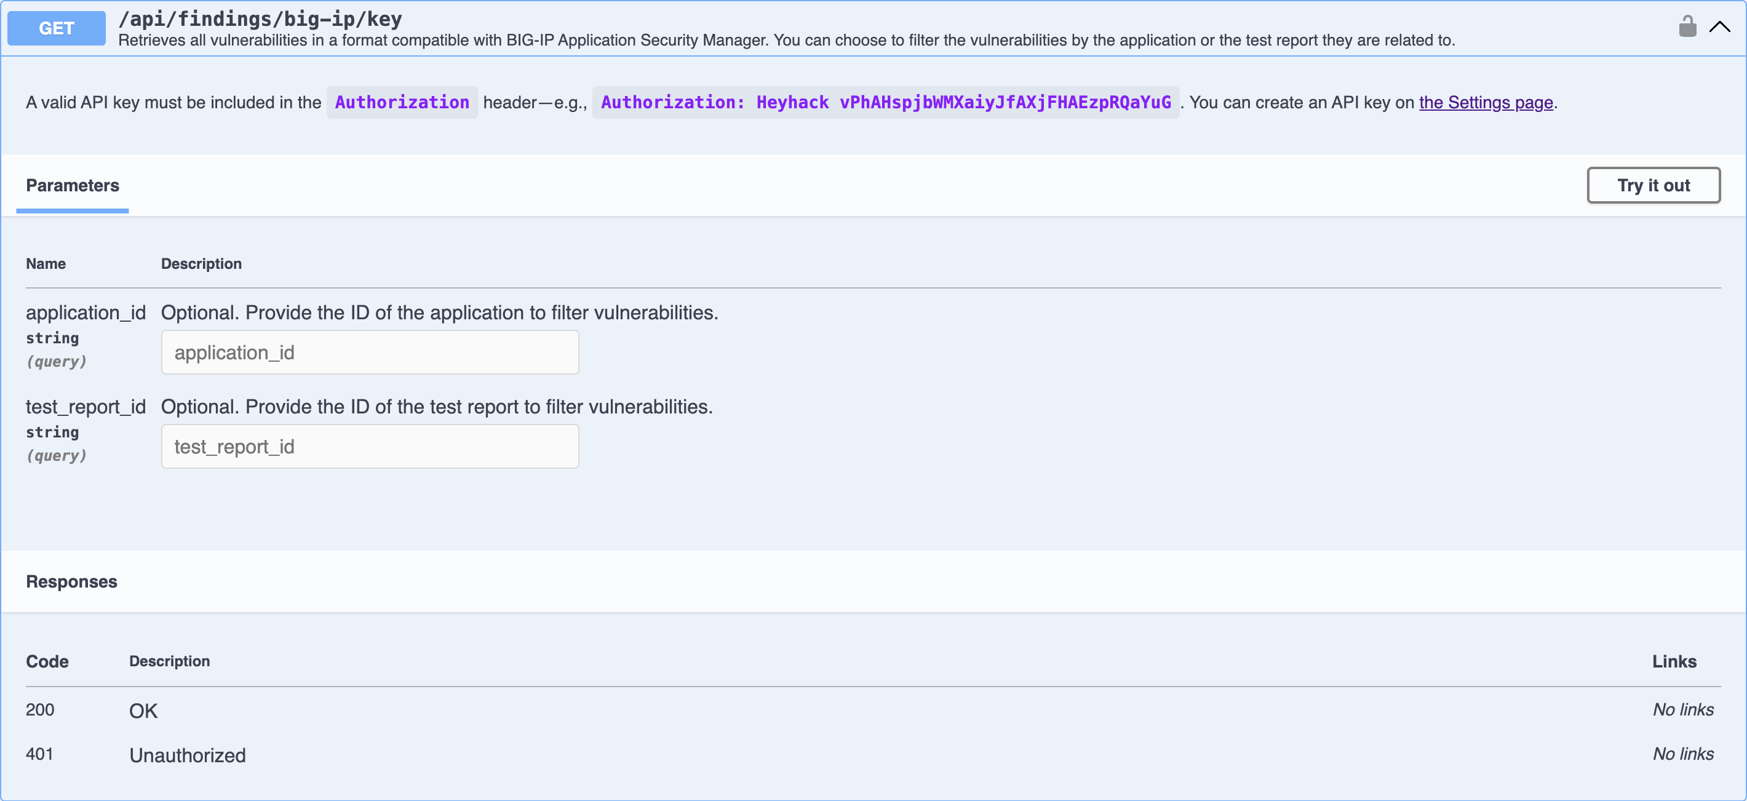Click the GET method badge
Image resolution: width=1747 pixels, height=801 pixels.
pyautogui.click(x=55, y=28)
